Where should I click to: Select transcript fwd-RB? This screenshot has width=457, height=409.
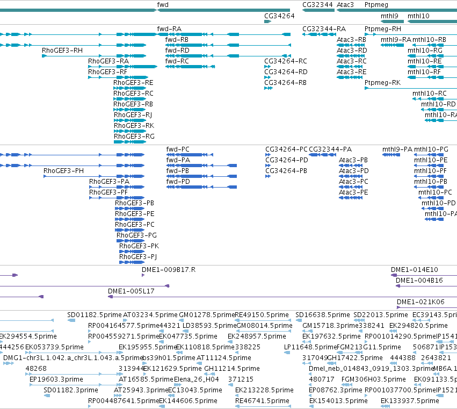pyautogui.click(x=228, y=45)
